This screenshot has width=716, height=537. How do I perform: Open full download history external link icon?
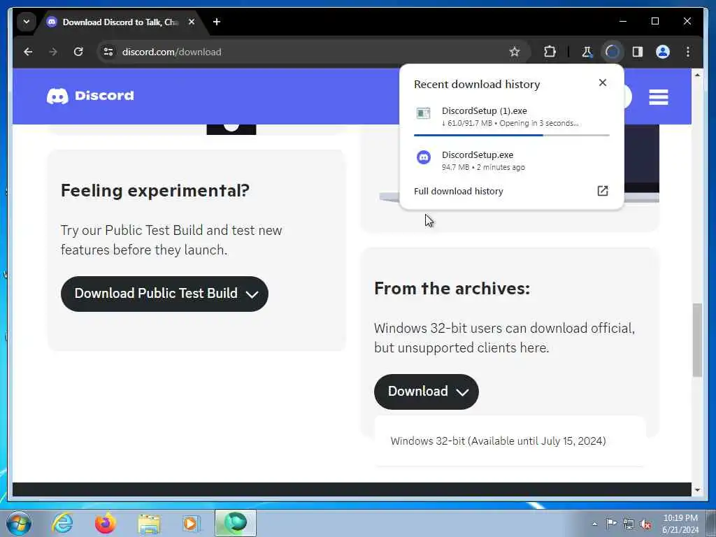pos(603,191)
